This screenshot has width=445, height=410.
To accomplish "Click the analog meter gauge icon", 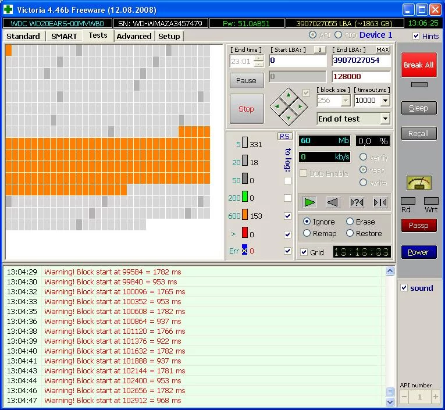I will 418,183.
